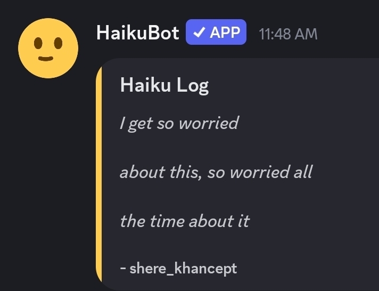Screen dimensions: 379x291
Task: Click the 11:48 AM message timestamp
Action: (x=287, y=34)
